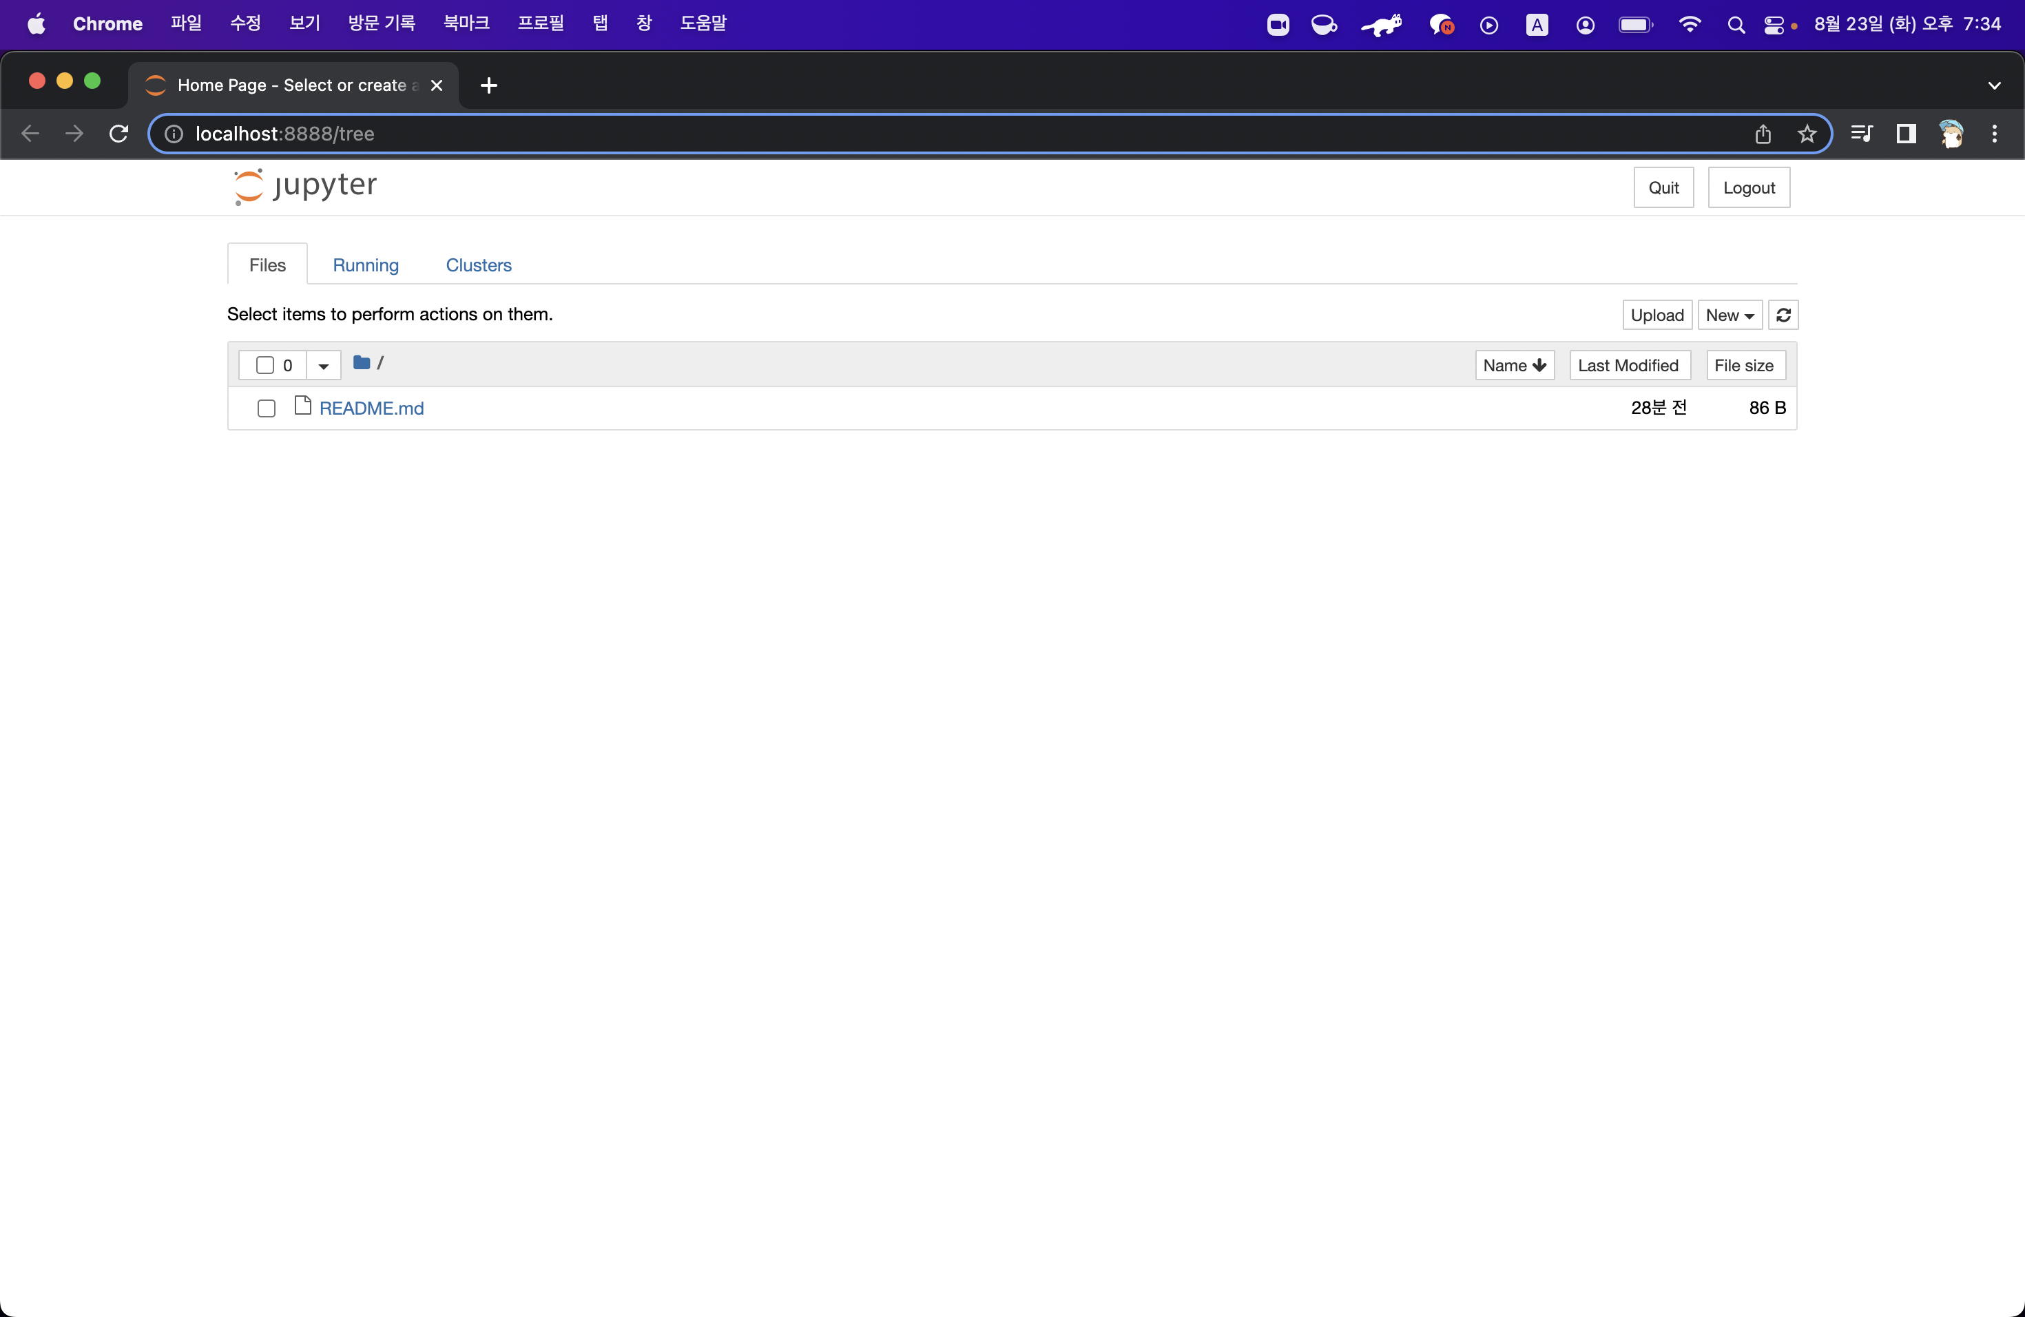Viewport: 2025px width, 1317px height.
Task: Click the share icon in address bar
Action: click(x=1762, y=134)
